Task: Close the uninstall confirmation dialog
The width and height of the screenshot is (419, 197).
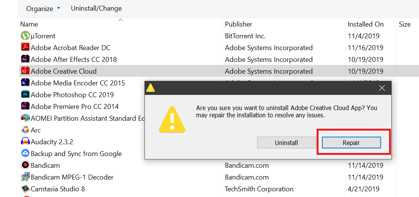Action: (x=382, y=88)
